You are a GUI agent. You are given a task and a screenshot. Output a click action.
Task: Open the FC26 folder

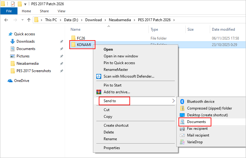click(x=81, y=38)
